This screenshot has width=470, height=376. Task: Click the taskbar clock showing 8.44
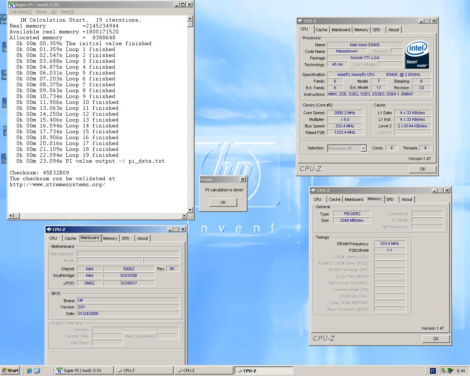(460, 371)
